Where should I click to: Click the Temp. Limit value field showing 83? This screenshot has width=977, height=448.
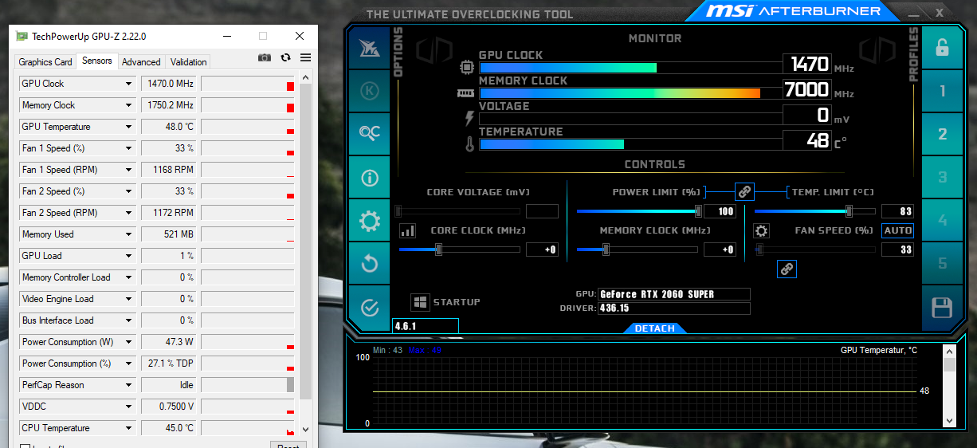coord(897,211)
